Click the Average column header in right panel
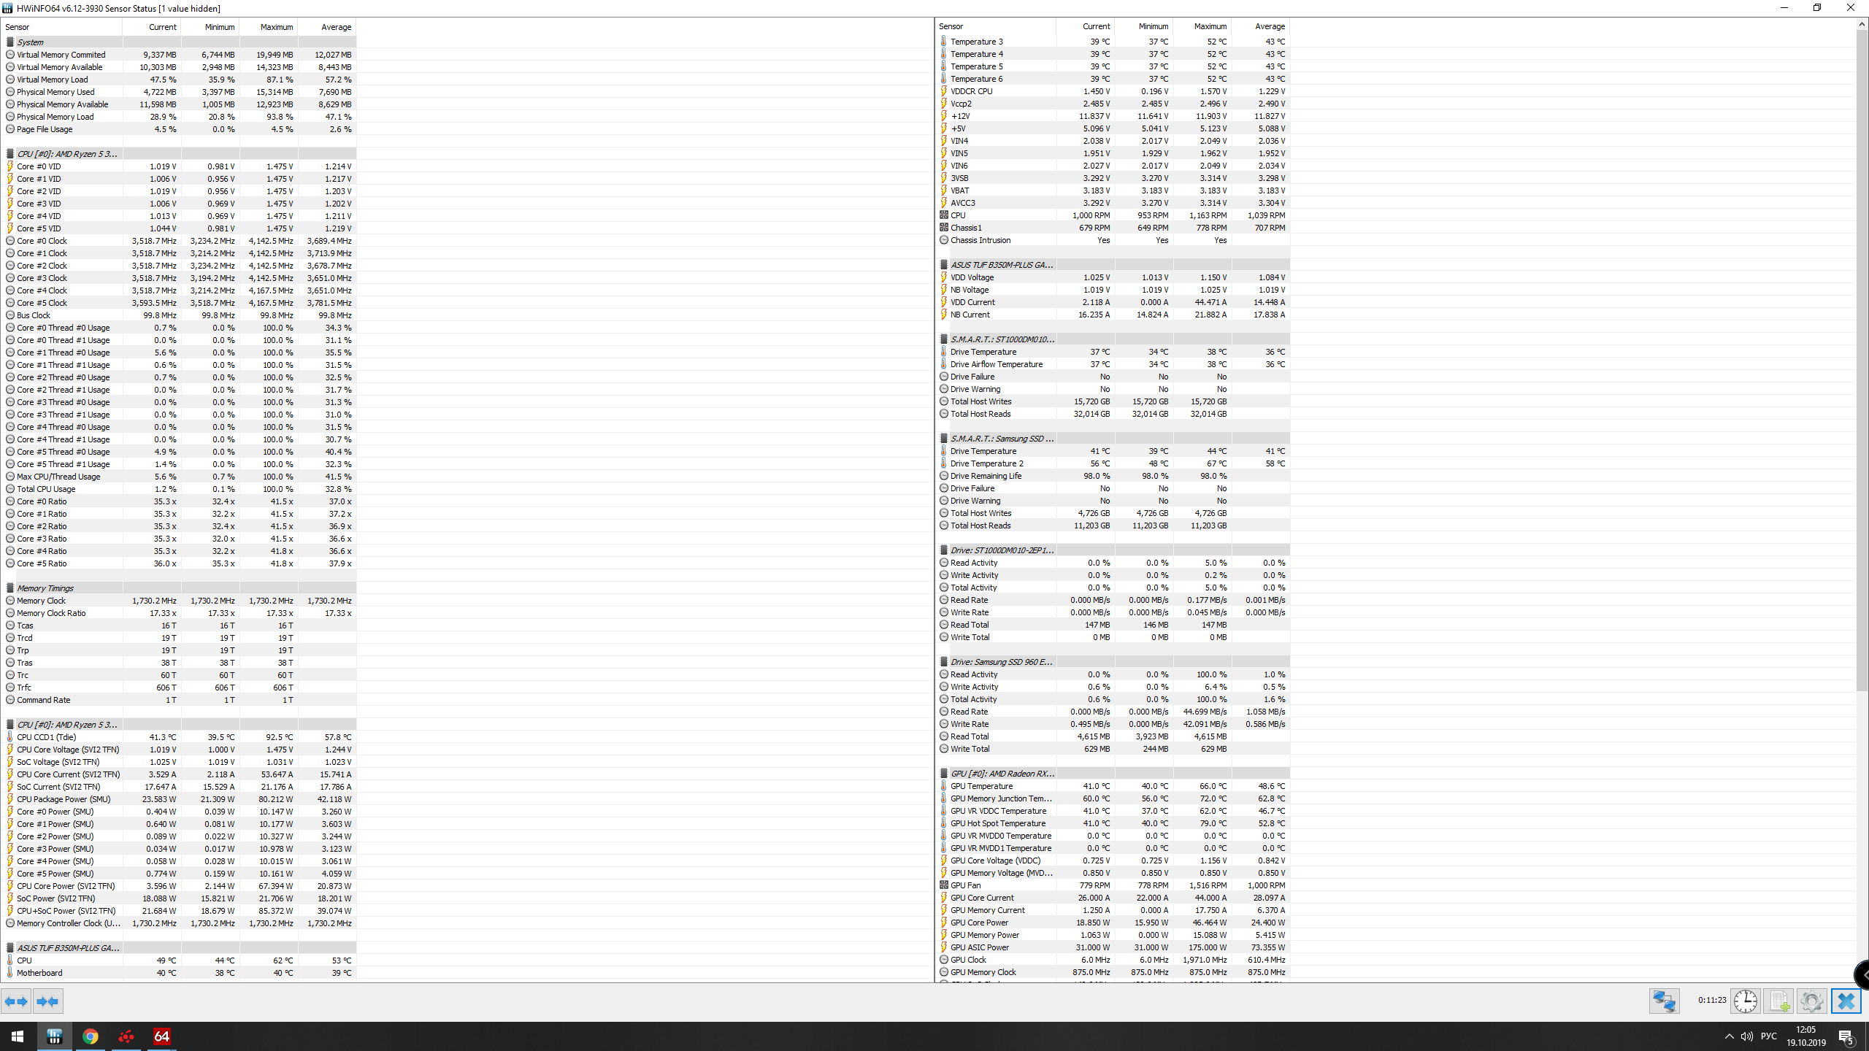The image size is (1869, 1051). [1270, 26]
